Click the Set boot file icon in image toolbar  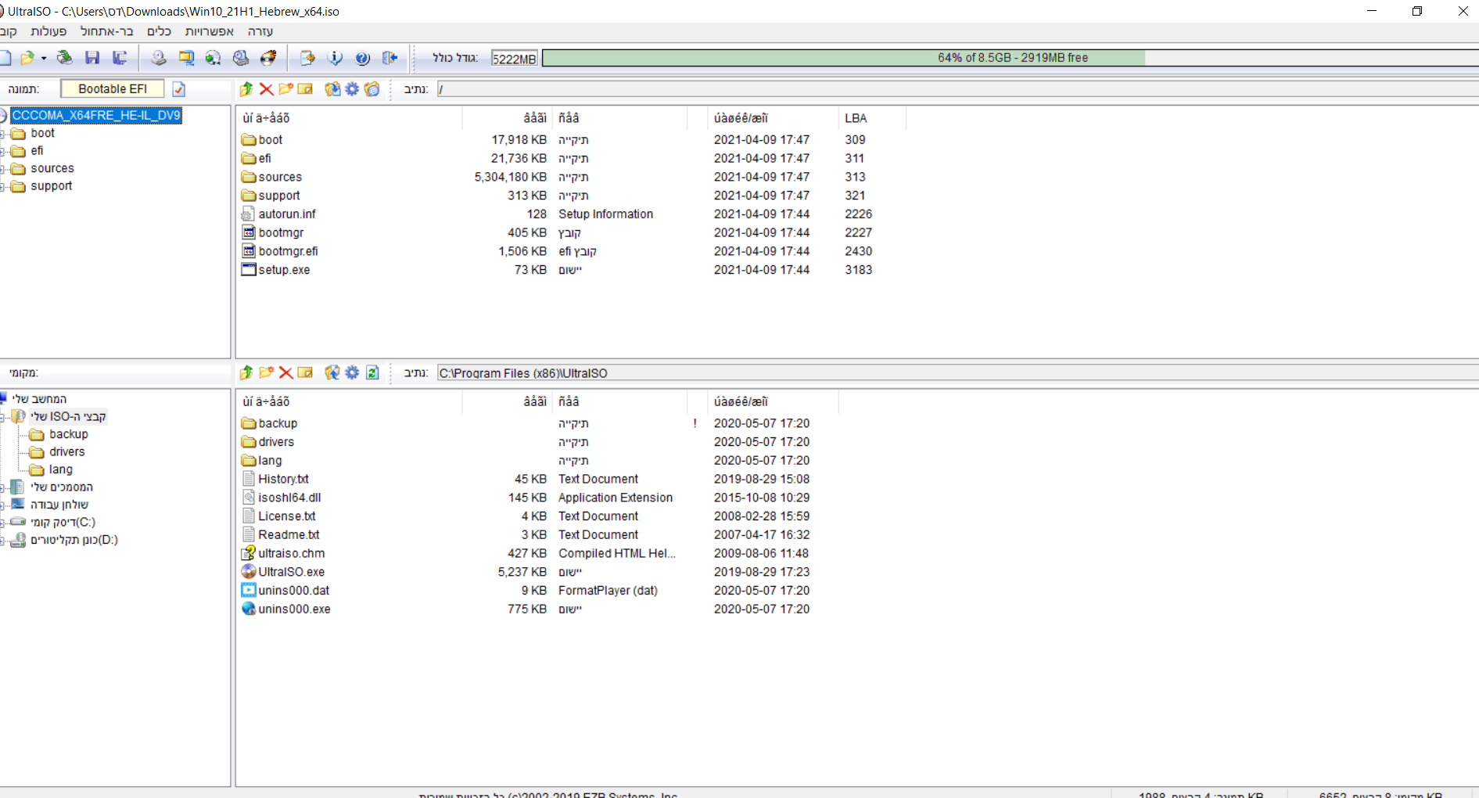[x=372, y=89]
